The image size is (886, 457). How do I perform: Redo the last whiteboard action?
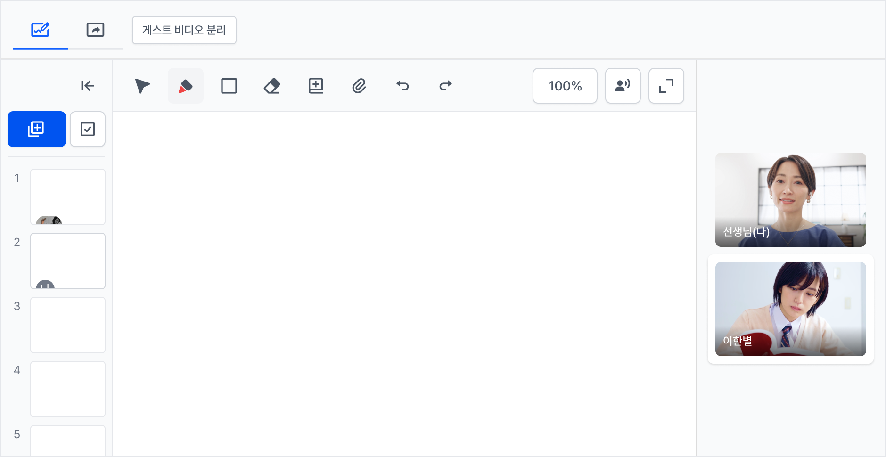click(x=446, y=86)
